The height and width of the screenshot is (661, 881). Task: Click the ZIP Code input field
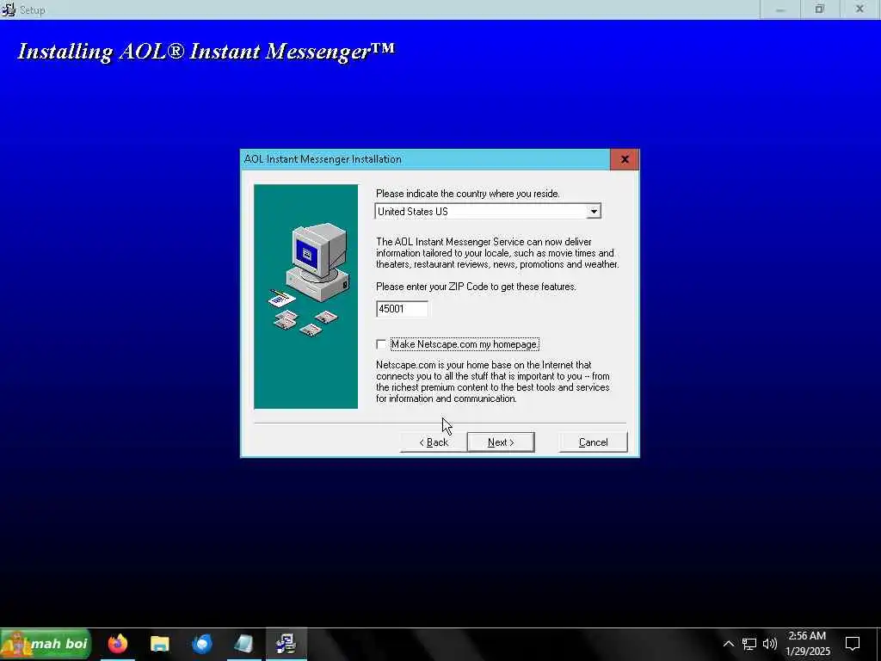402,309
